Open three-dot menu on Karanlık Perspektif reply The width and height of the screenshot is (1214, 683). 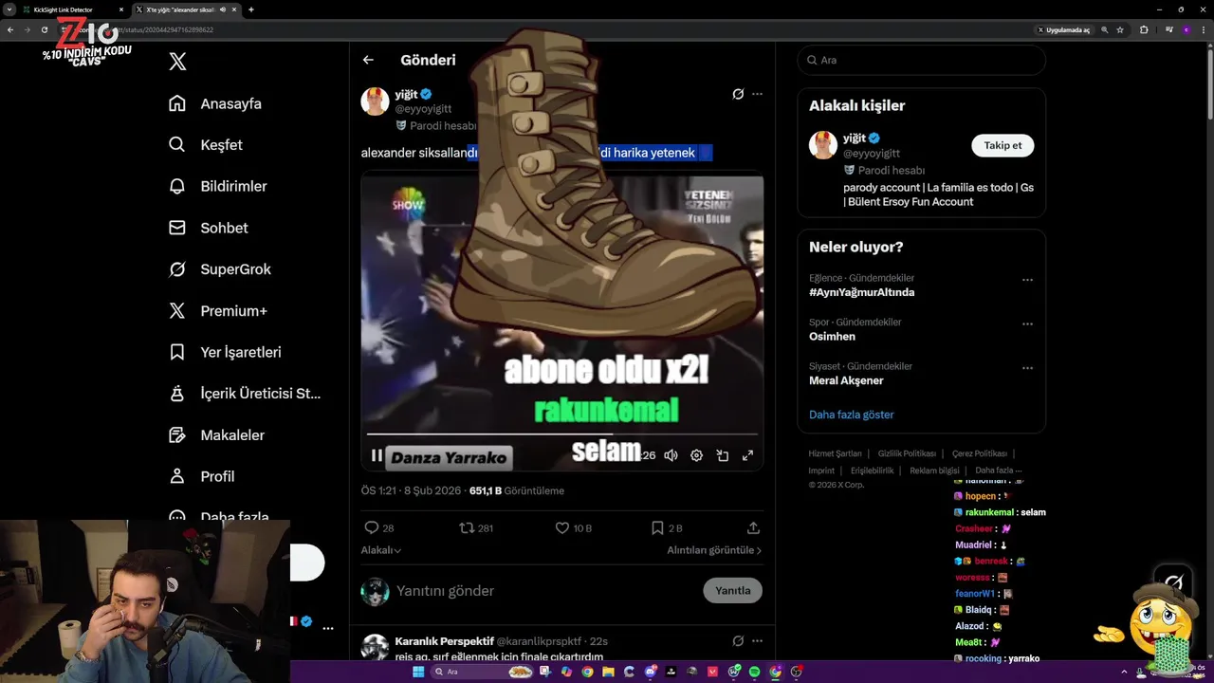click(757, 641)
